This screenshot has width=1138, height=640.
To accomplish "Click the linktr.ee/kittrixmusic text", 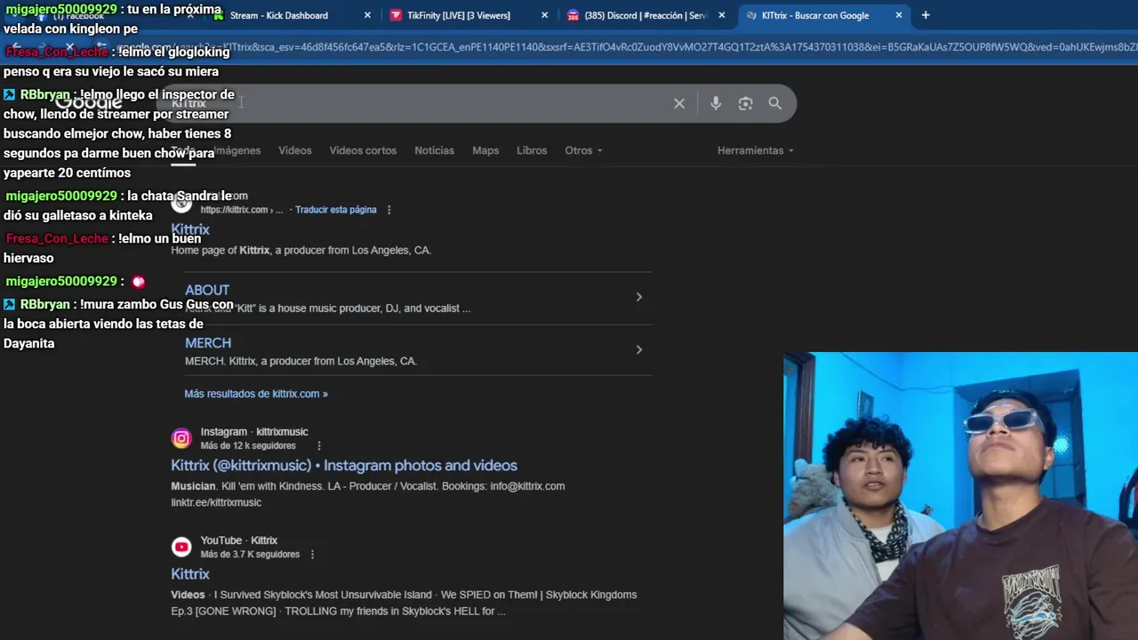I will pos(216,502).
